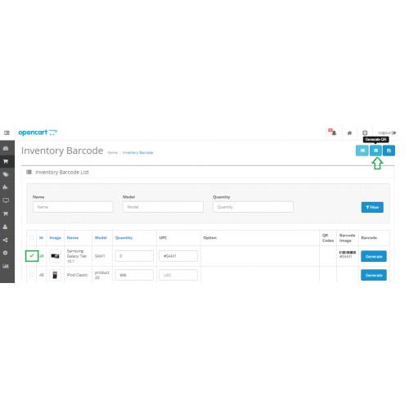This screenshot has height=409, width=409.
Task: Go to the storefront home icon
Action: pos(349,133)
